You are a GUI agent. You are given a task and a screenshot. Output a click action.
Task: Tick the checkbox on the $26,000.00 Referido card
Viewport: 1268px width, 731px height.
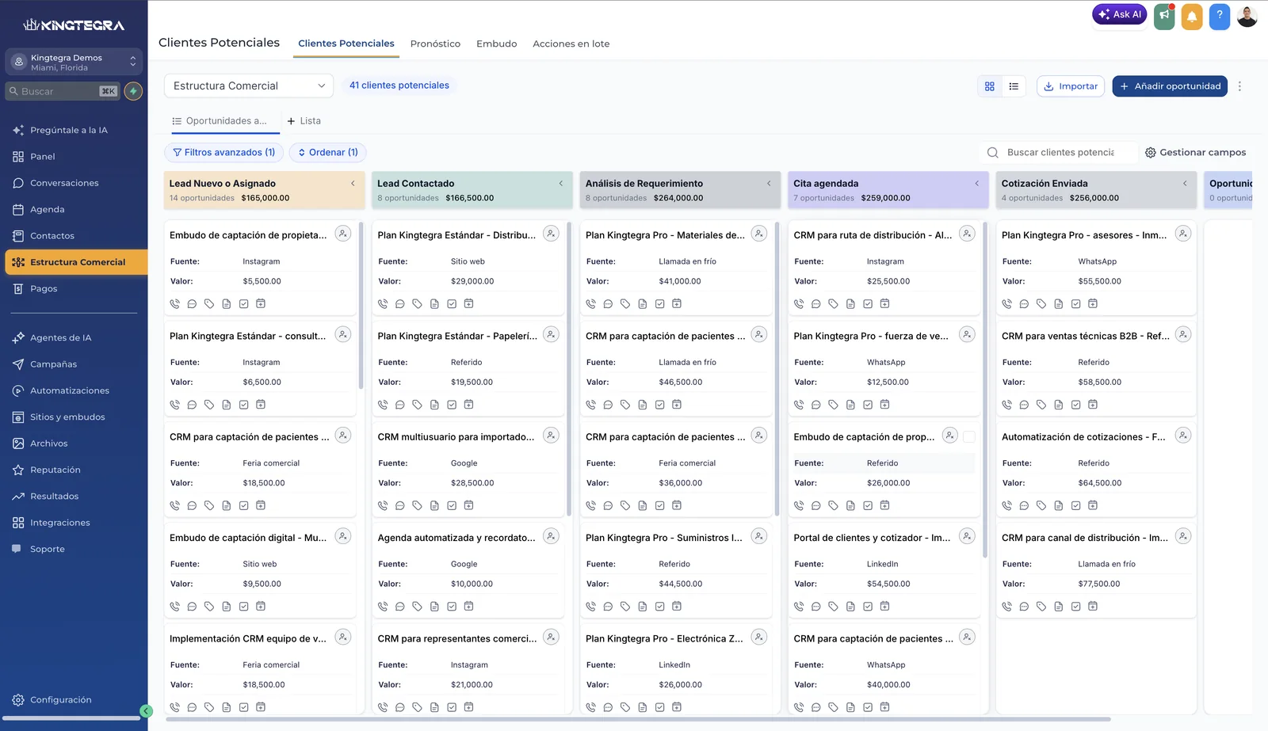(968, 436)
